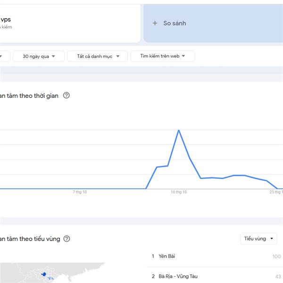Select the Bà Rịa - Vũng Tàu entry
Screen dimensions: 283x283
(179, 276)
